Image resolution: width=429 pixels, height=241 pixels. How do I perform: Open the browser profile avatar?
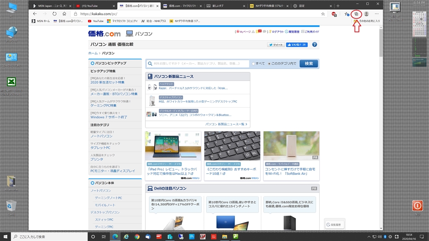(366, 14)
